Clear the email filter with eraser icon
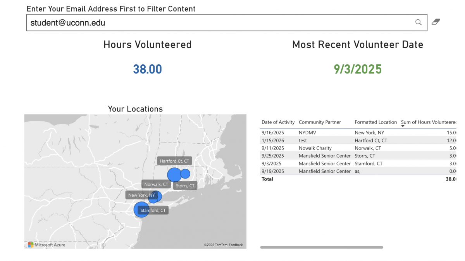The image size is (465, 261). 436,22
